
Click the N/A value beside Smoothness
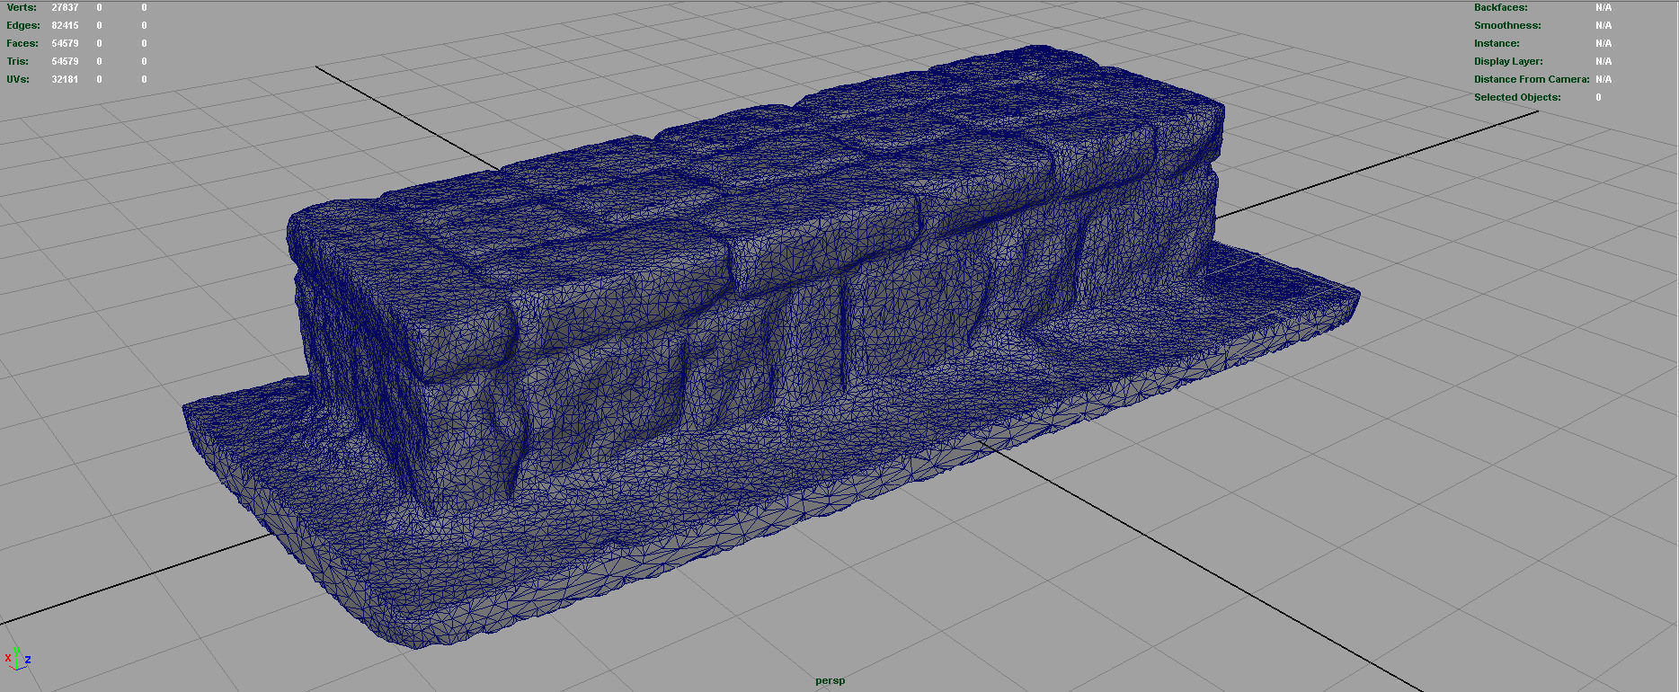tap(1603, 25)
